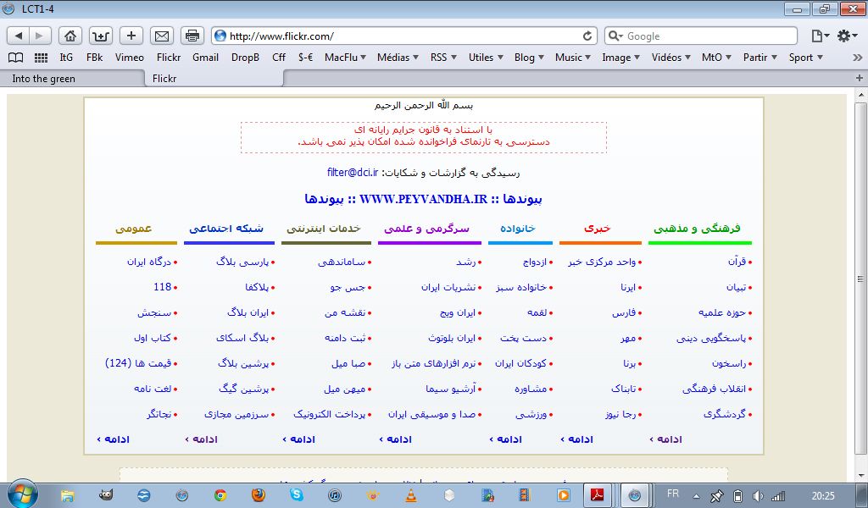The width and height of the screenshot is (868, 508).
Task: Launch Google Chrome from the taskbar
Action: point(220,495)
